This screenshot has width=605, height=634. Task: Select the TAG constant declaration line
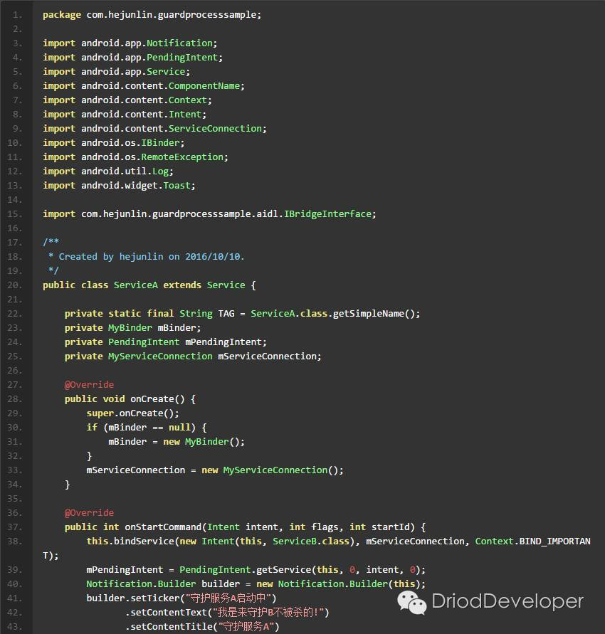point(242,314)
